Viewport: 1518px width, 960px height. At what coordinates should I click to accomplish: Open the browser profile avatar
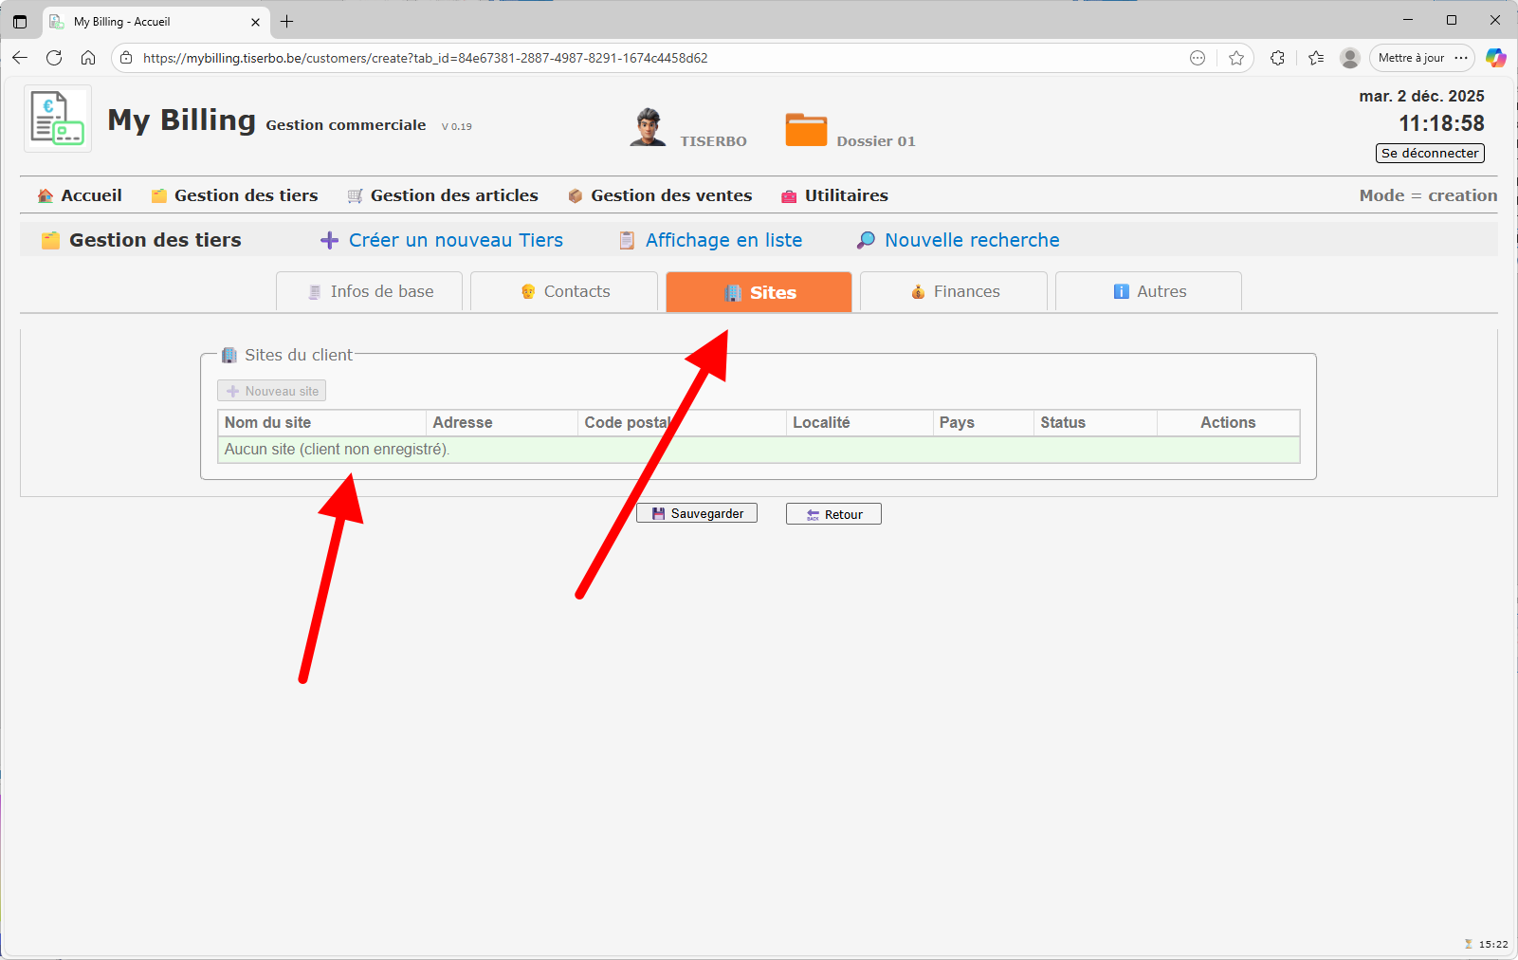coord(1350,58)
